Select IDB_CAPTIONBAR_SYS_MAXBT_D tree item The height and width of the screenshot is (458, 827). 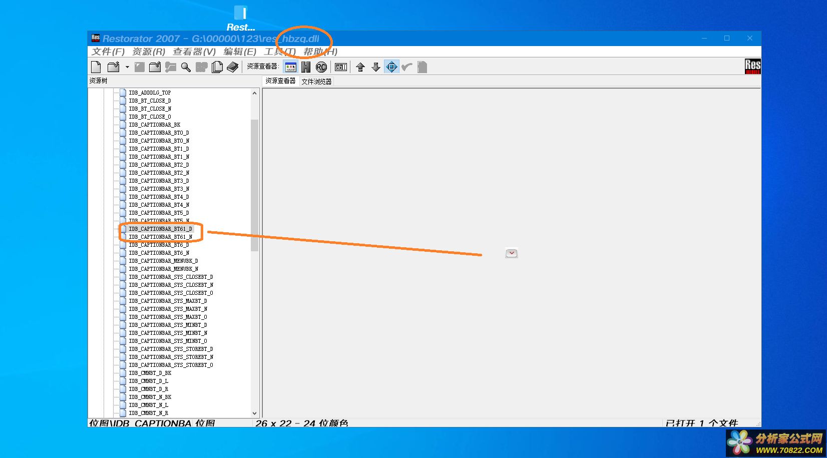pyautogui.click(x=168, y=301)
